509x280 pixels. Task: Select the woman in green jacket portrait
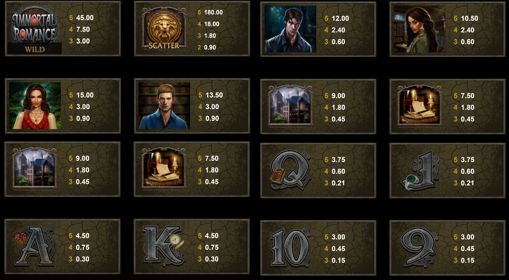[x=419, y=29]
